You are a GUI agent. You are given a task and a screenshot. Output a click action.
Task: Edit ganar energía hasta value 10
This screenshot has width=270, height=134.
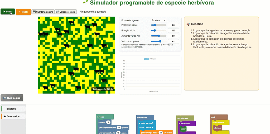tap(161, 133)
